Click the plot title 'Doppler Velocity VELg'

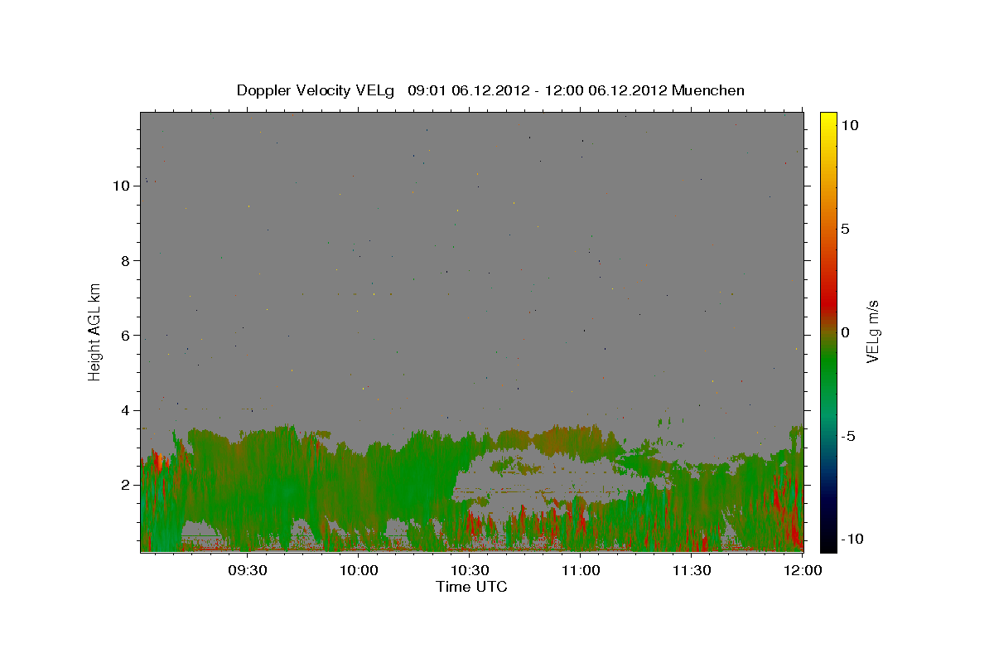tap(316, 90)
